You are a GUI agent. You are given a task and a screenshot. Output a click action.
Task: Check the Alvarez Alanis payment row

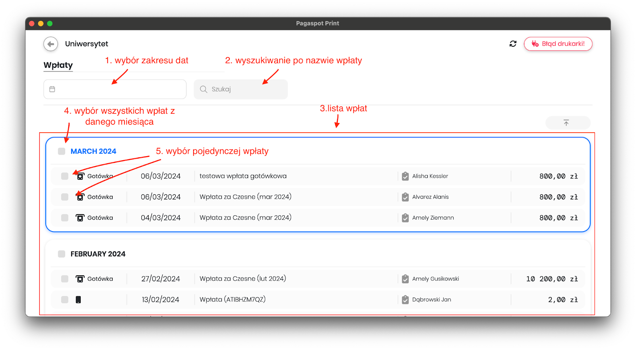click(x=65, y=197)
